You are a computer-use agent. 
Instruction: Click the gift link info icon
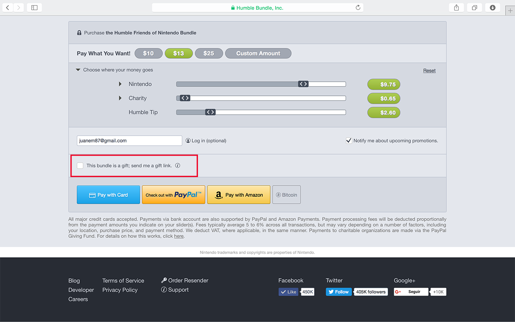177,165
